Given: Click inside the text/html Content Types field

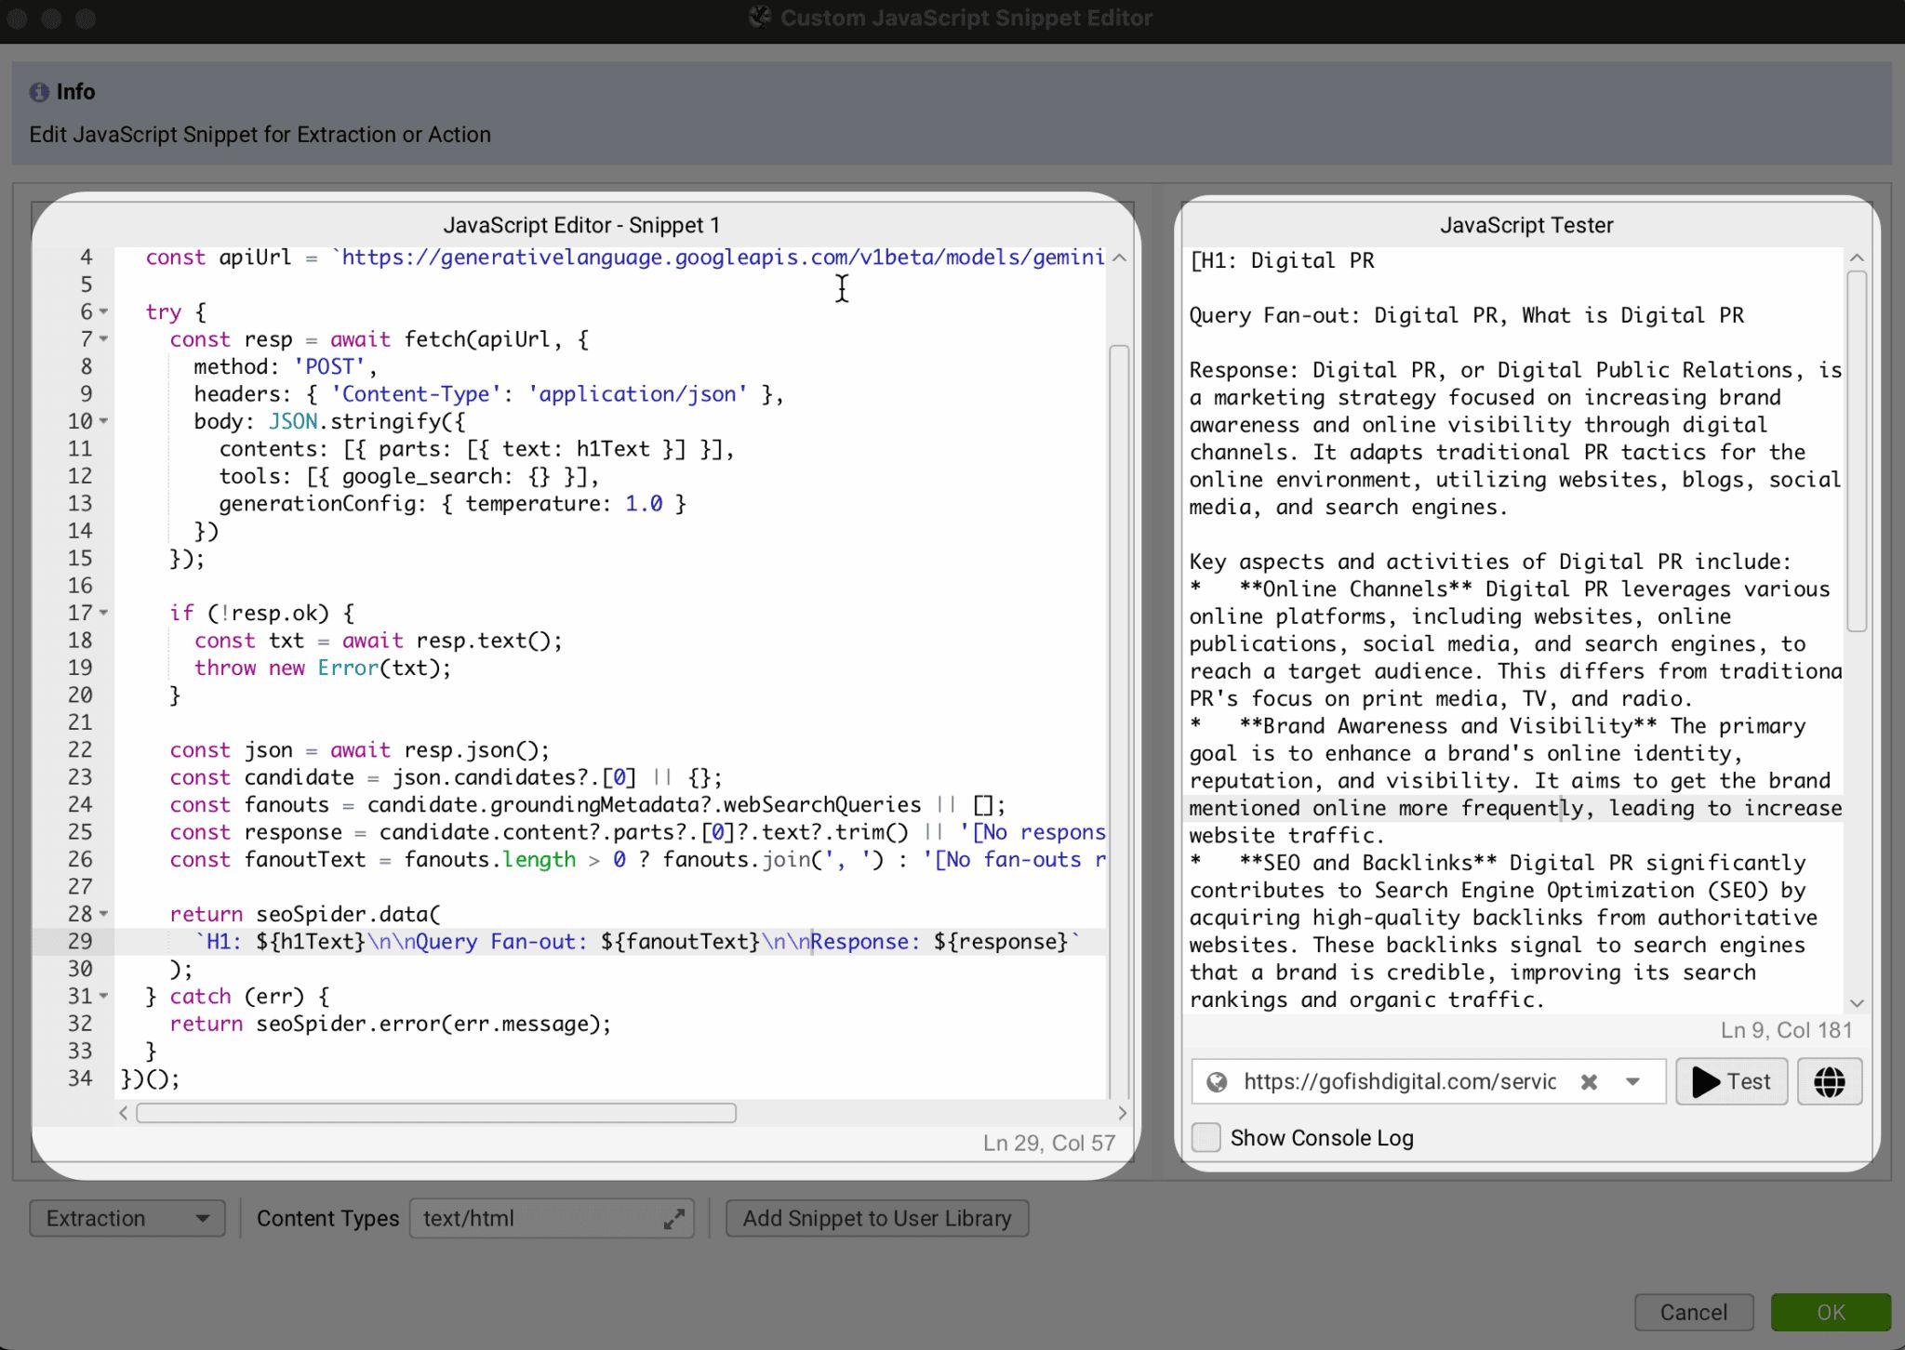Looking at the screenshot, I should (x=521, y=1218).
